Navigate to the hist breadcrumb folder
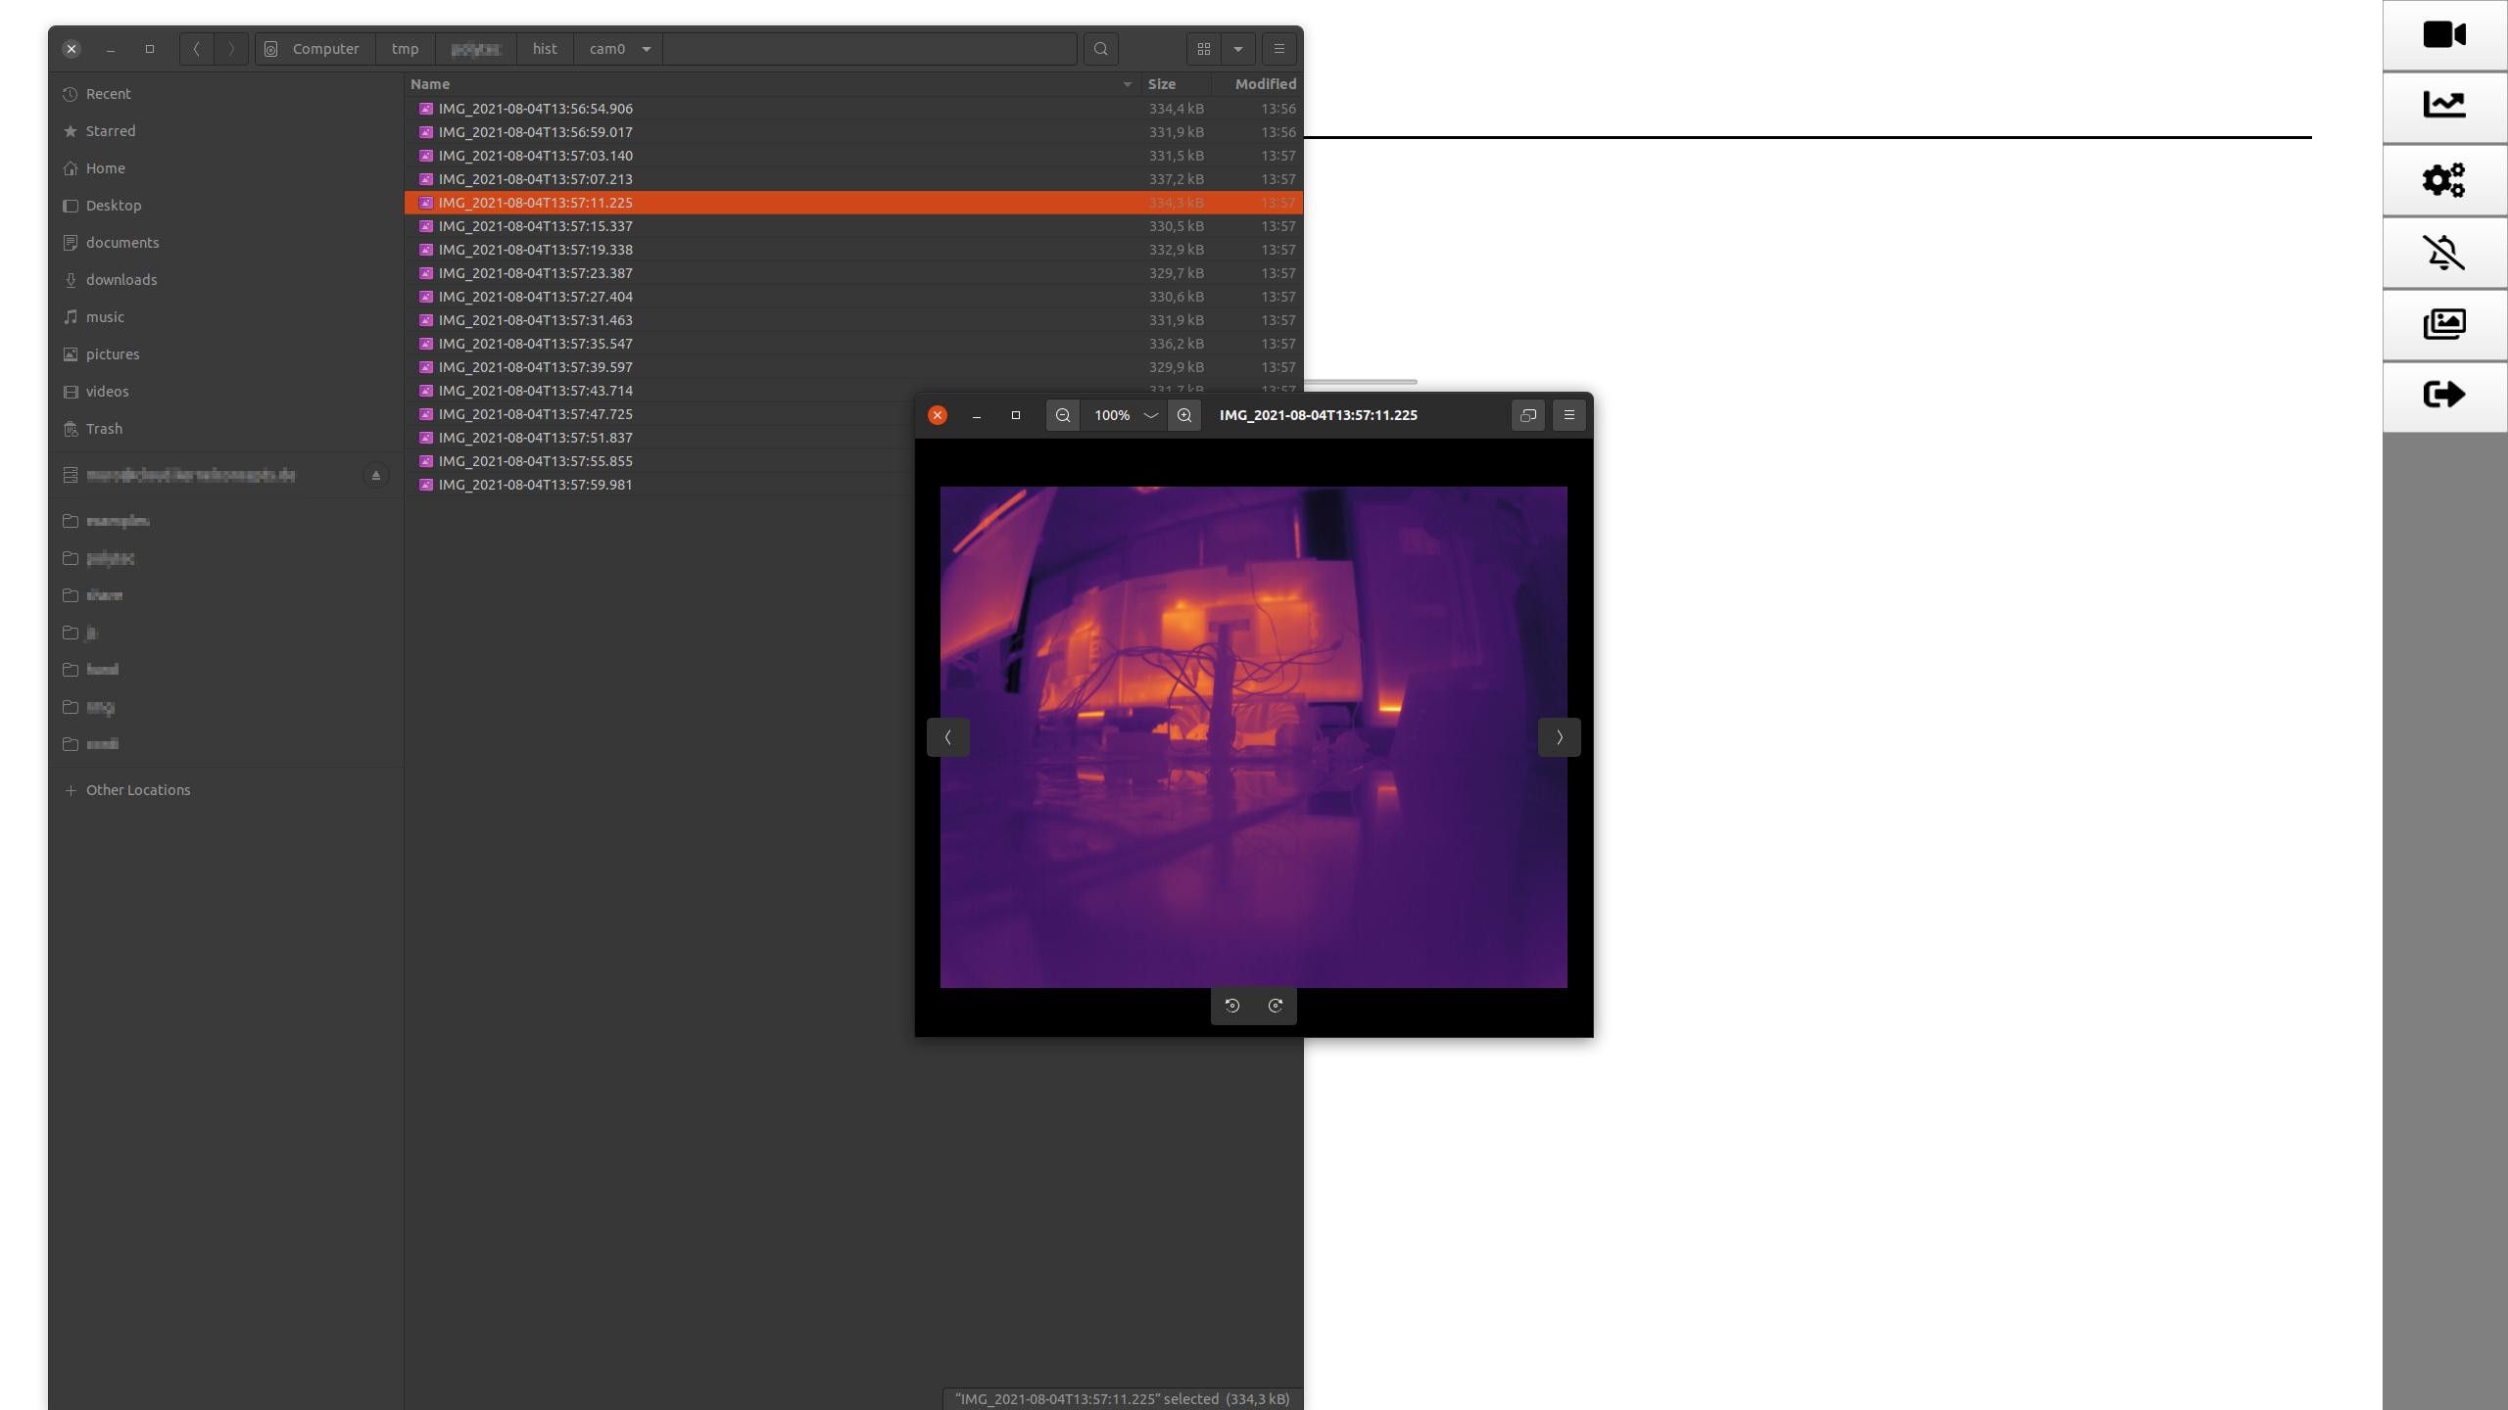 click(x=545, y=49)
